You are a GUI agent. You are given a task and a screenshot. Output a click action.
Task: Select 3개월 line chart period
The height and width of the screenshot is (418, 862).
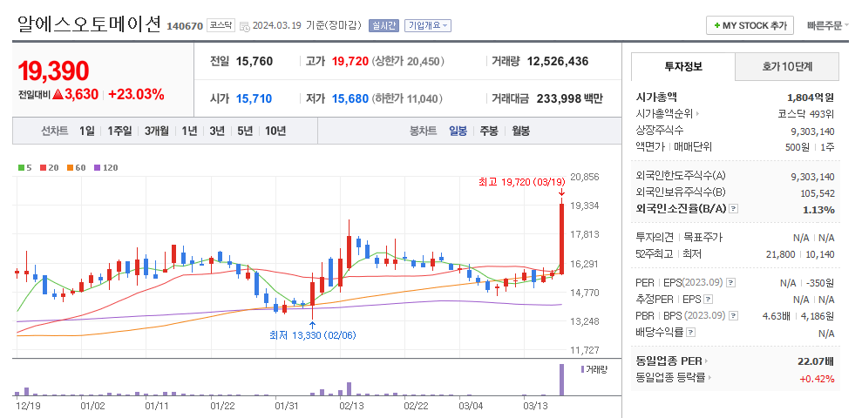click(x=157, y=131)
